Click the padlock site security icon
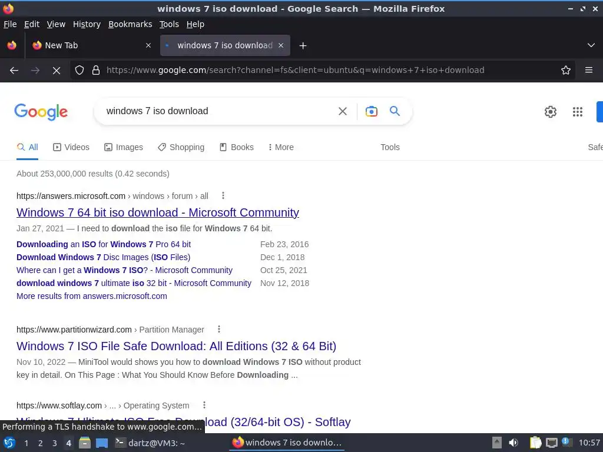603x452 pixels. pyautogui.click(x=96, y=71)
